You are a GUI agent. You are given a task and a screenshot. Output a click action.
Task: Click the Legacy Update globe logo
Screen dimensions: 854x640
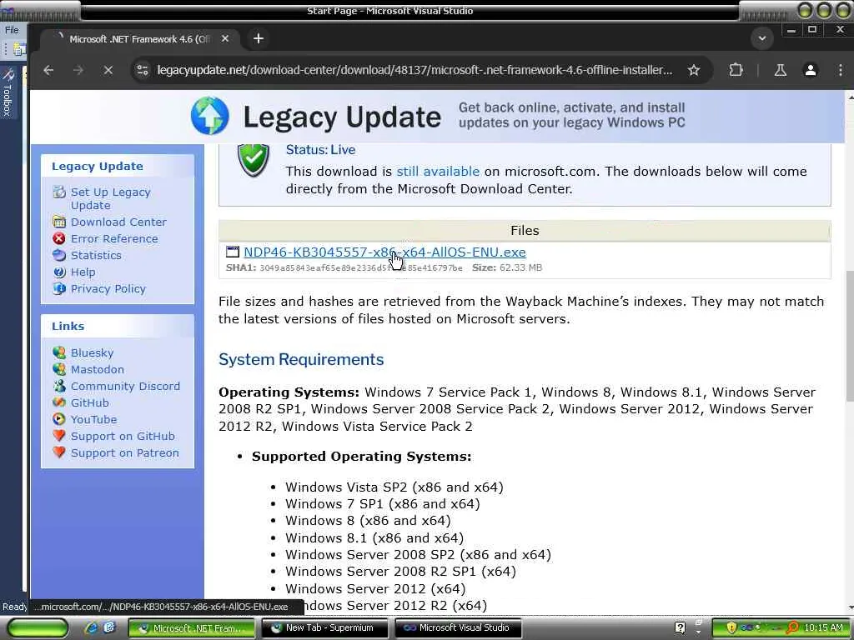tap(209, 115)
